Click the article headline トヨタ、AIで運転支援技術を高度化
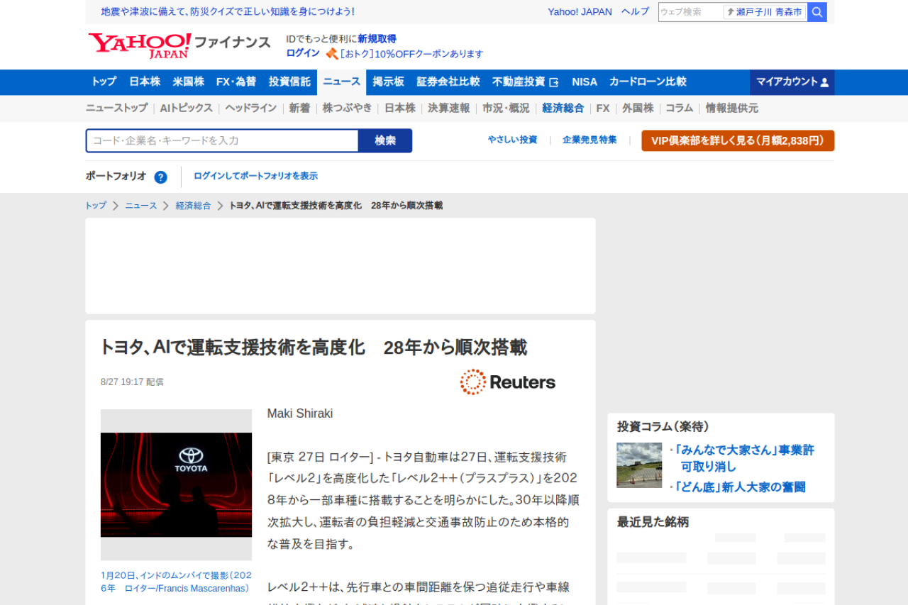Viewport: 908px width, 605px height. (x=314, y=348)
